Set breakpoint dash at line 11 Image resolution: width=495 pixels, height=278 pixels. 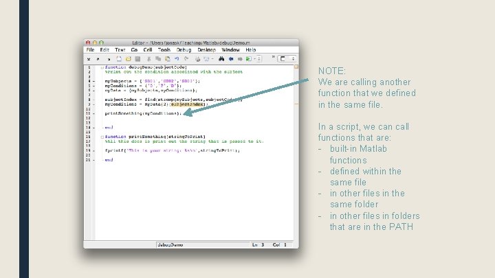pos(93,113)
